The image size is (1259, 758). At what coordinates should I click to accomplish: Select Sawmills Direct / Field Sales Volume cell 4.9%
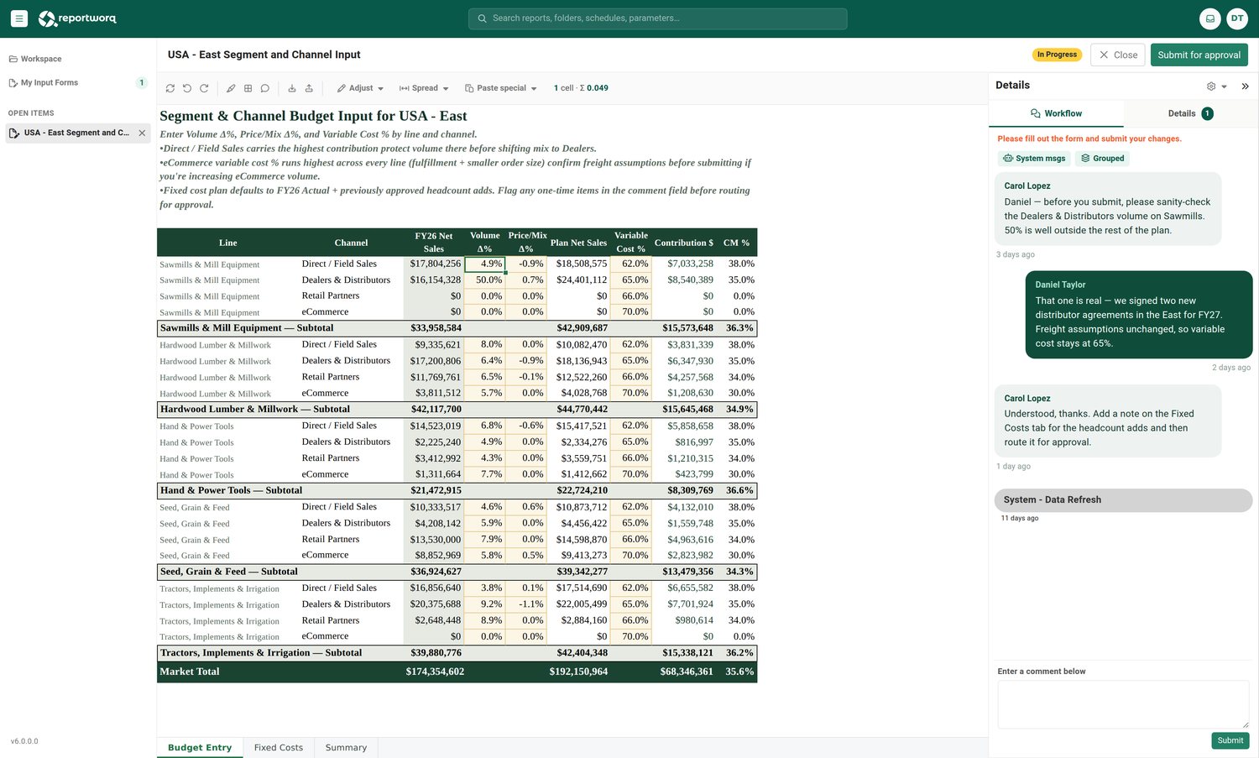coord(485,264)
